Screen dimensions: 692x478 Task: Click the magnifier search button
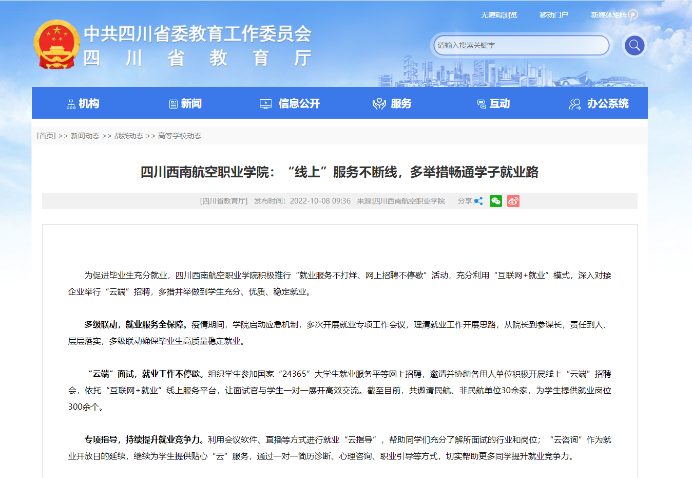634,45
